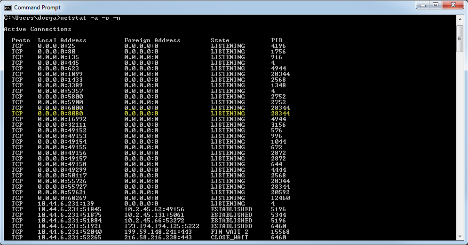Select local address 10.44.6.231:139

tap(66, 204)
